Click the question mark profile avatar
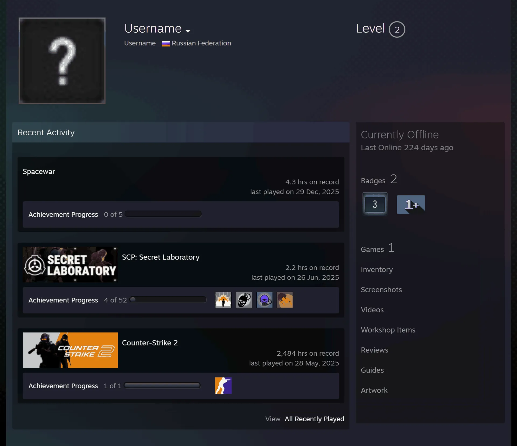The width and height of the screenshot is (517, 446). [62, 61]
